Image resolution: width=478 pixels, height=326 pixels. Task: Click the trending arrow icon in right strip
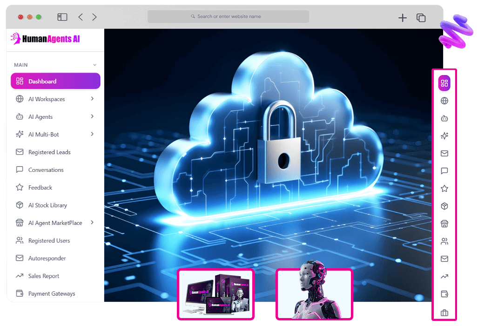coord(444,277)
